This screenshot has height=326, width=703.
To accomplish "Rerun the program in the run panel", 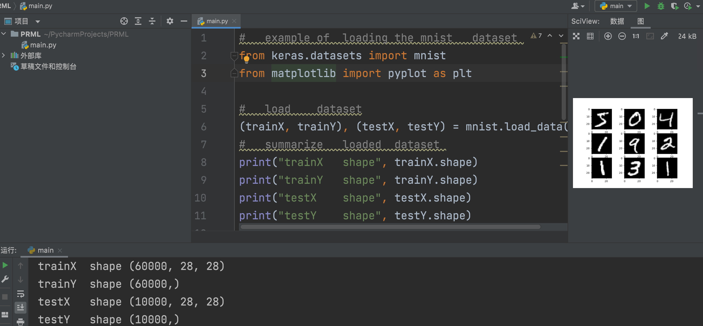I will point(5,264).
